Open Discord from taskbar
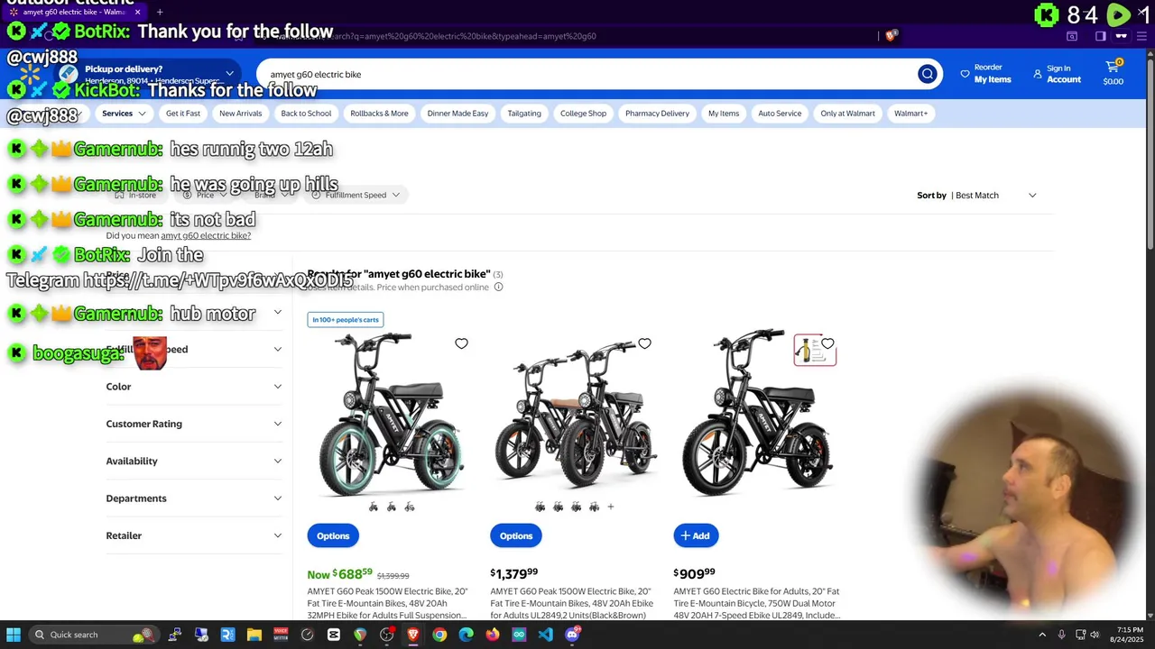The height and width of the screenshot is (649, 1155). tap(572, 635)
